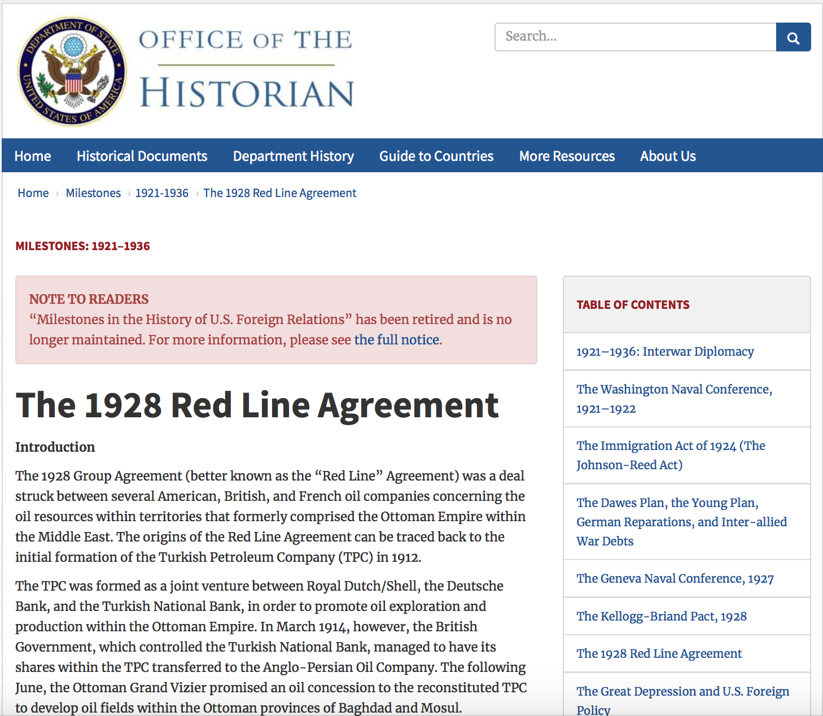Open Department History in the navigation bar
This screenshot has width=823, height=716.
point(294,156)
